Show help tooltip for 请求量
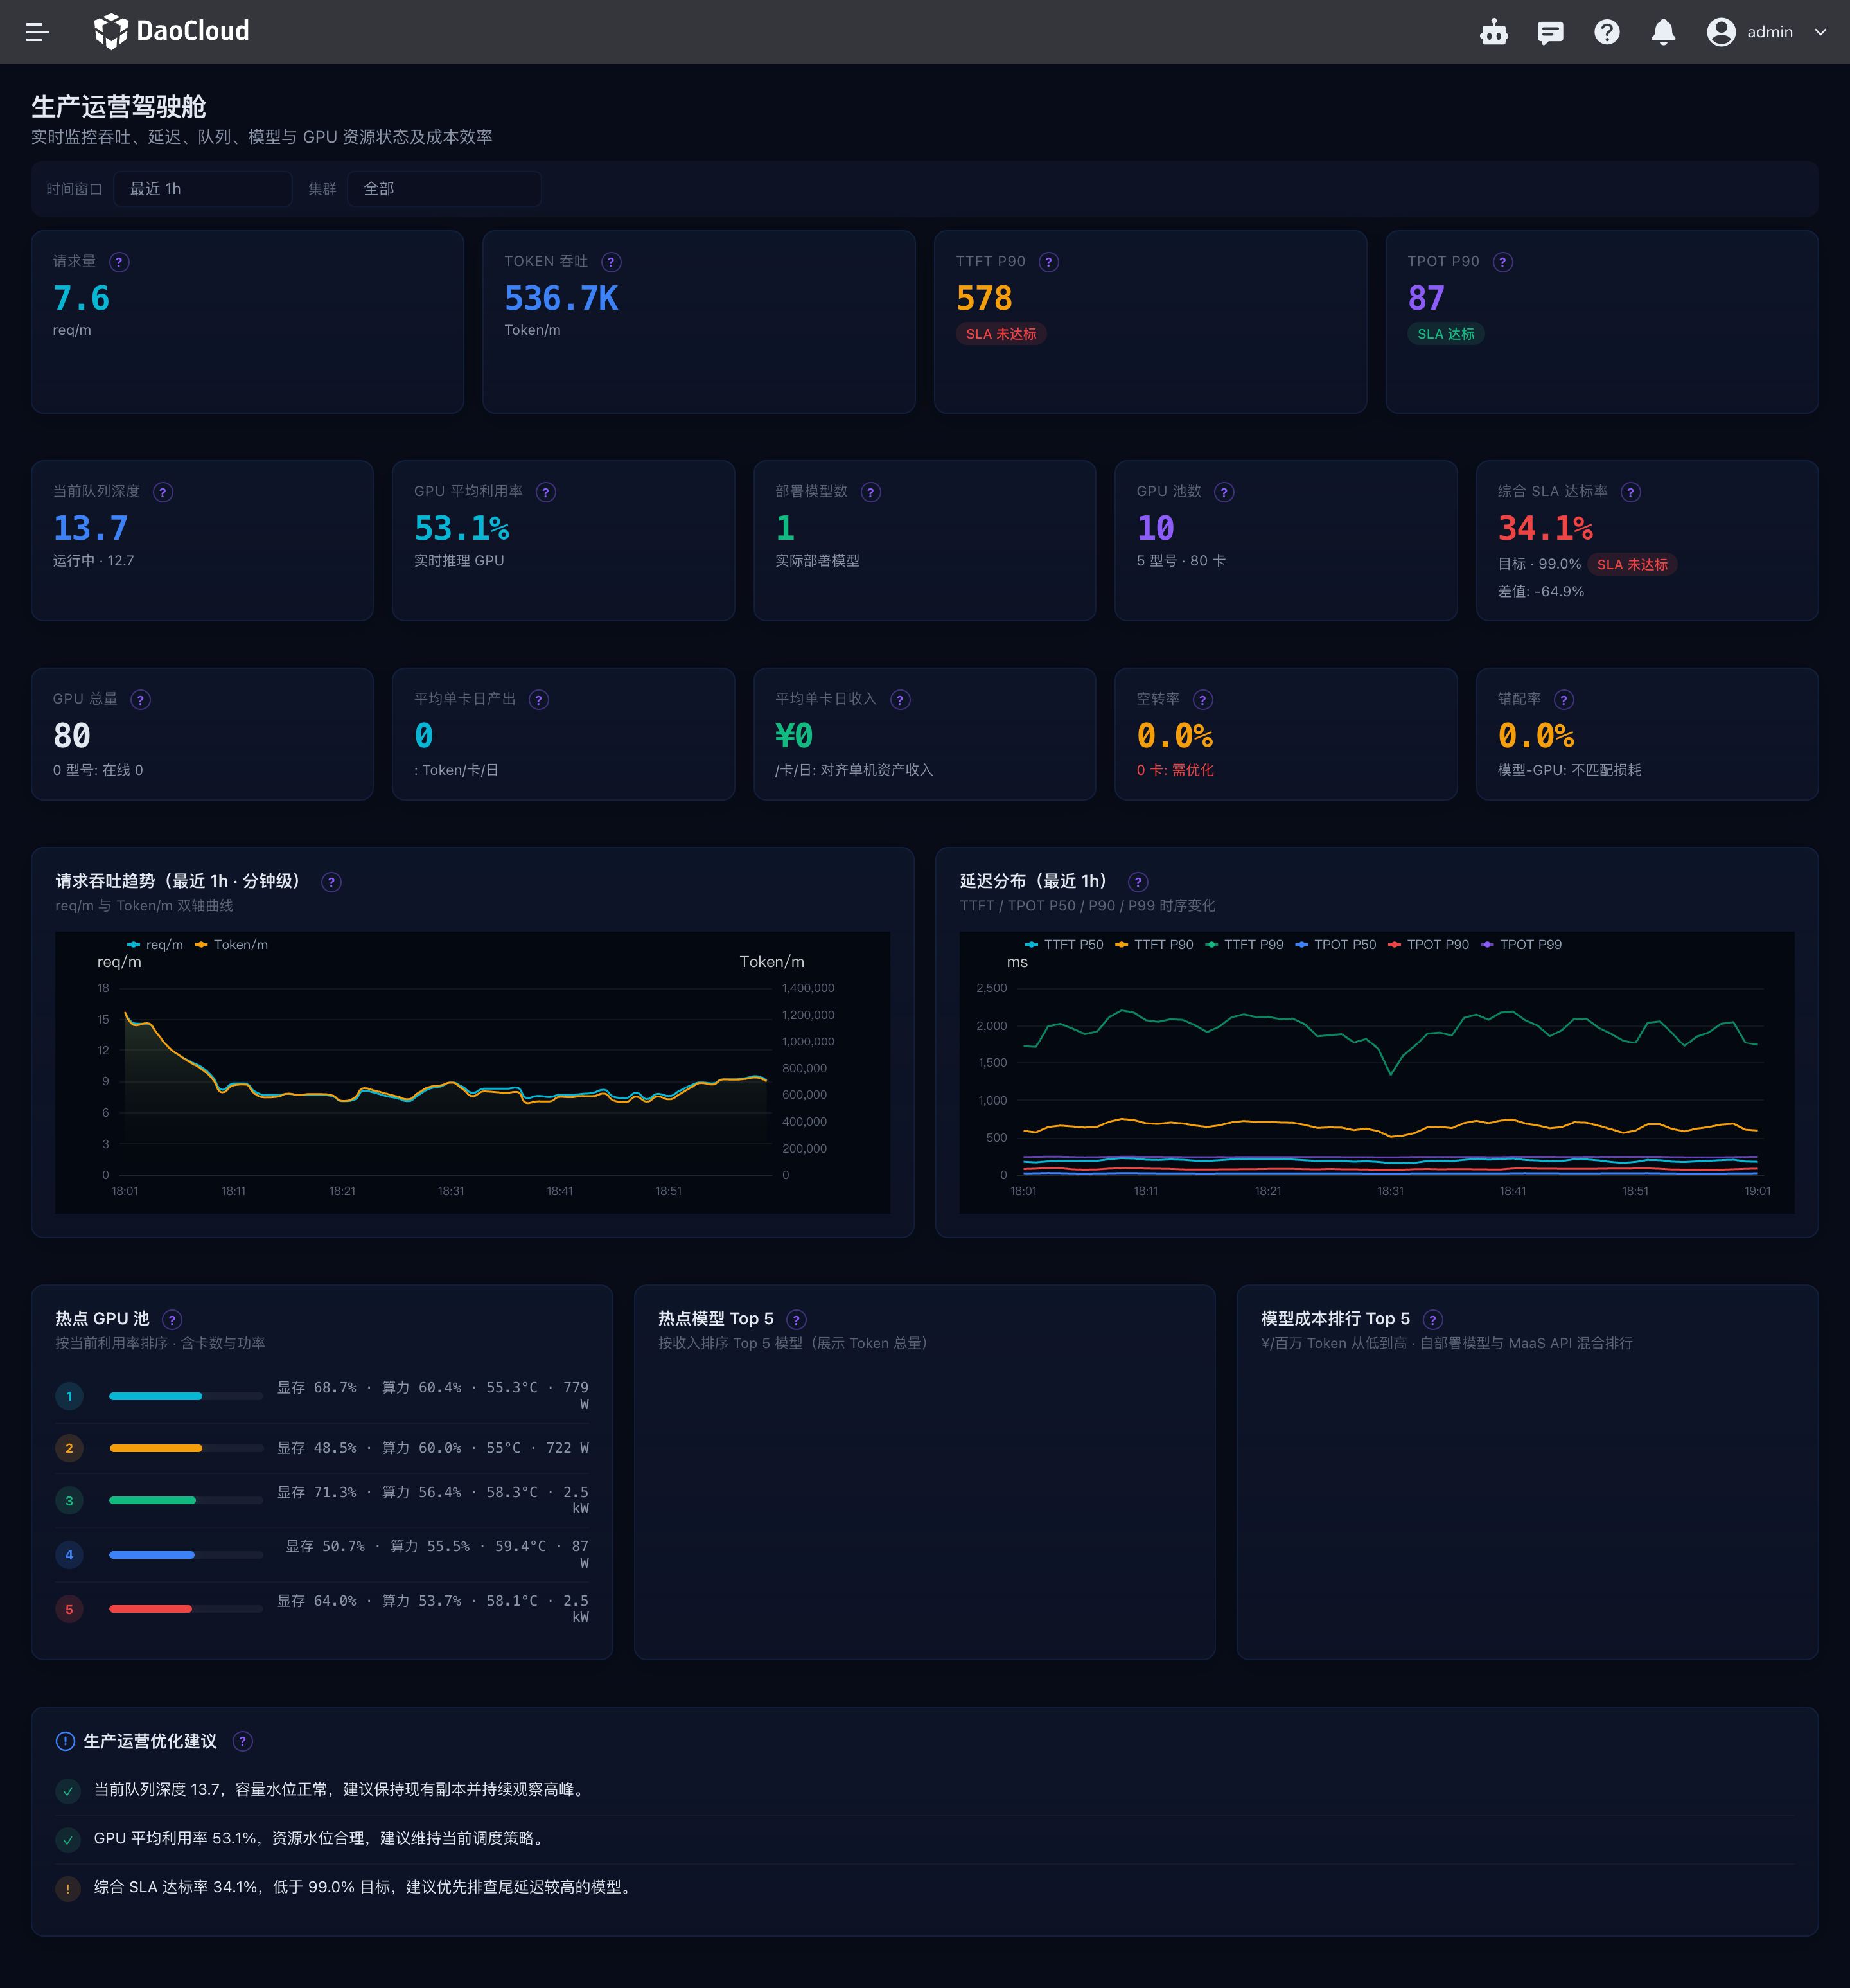1850x1988 pixels. pos(119,262)
